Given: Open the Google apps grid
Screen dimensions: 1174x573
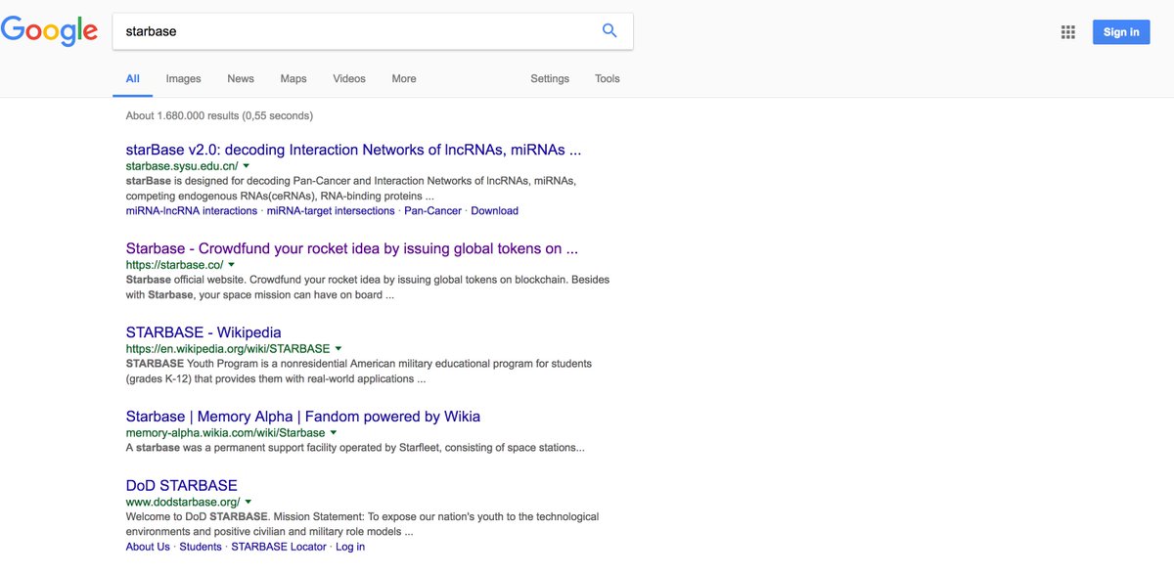Looking at the screenshot, I should tap(1068, 32).
